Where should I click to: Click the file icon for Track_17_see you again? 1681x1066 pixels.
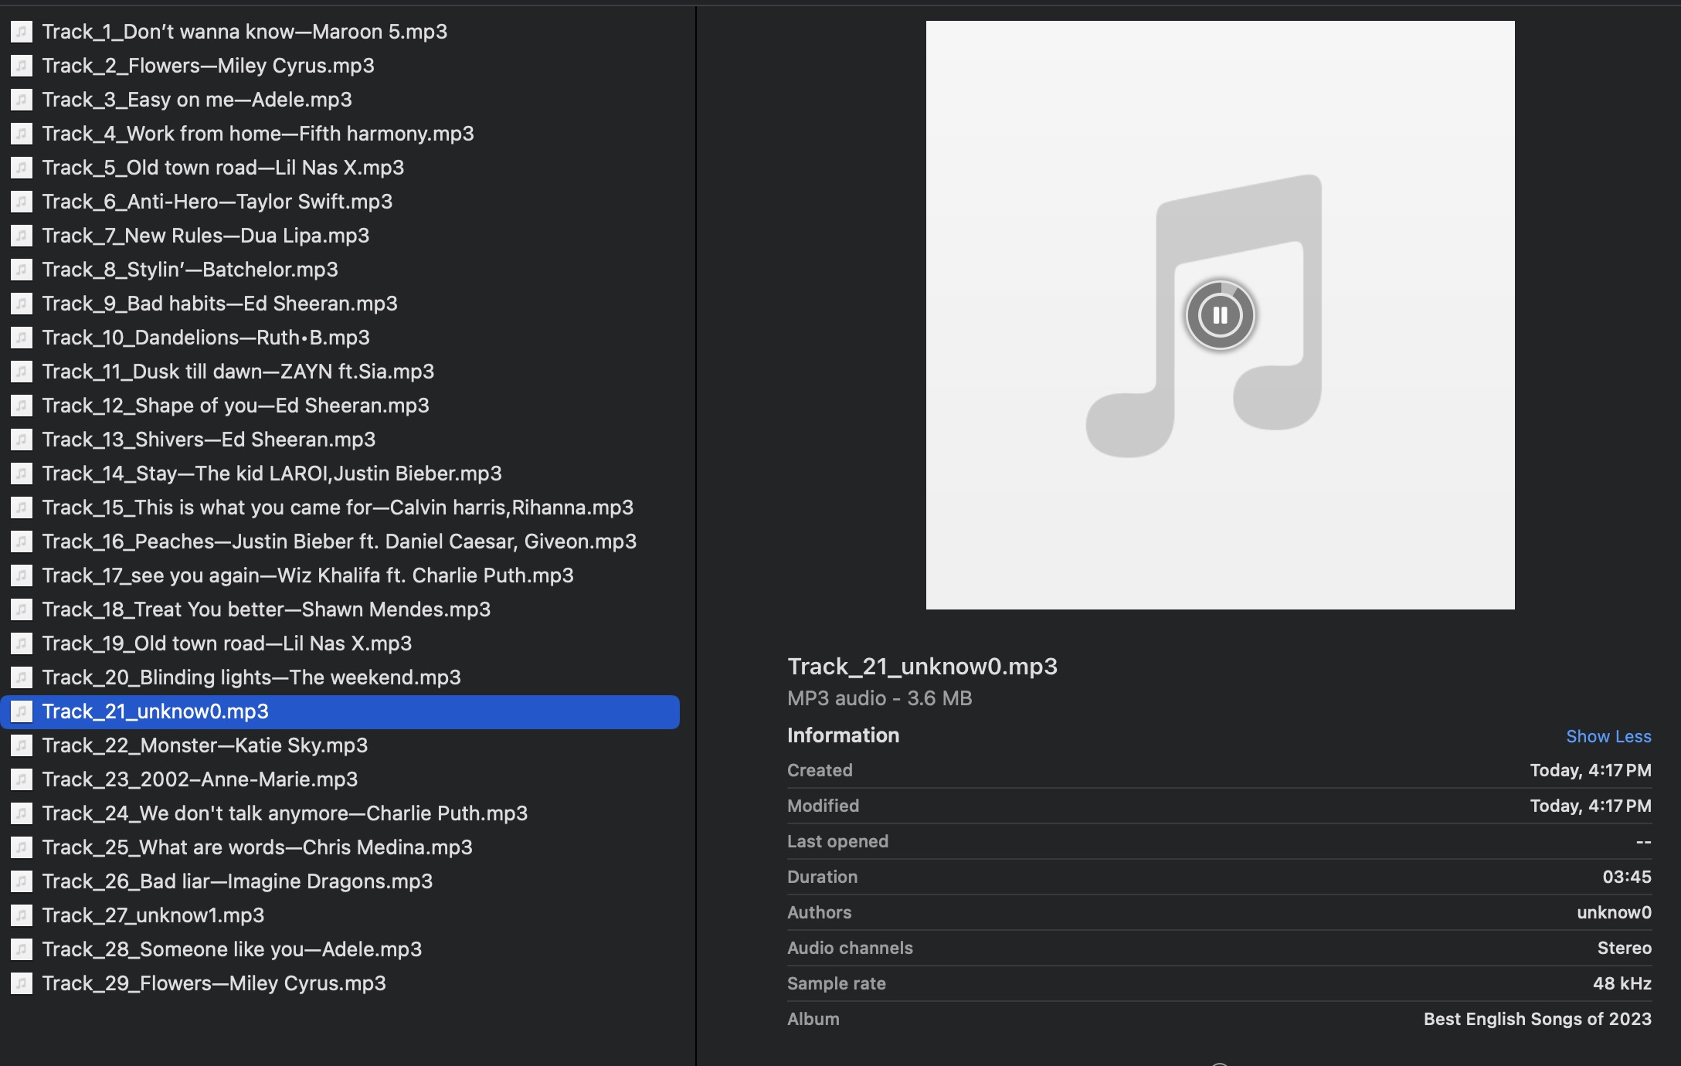22,575
